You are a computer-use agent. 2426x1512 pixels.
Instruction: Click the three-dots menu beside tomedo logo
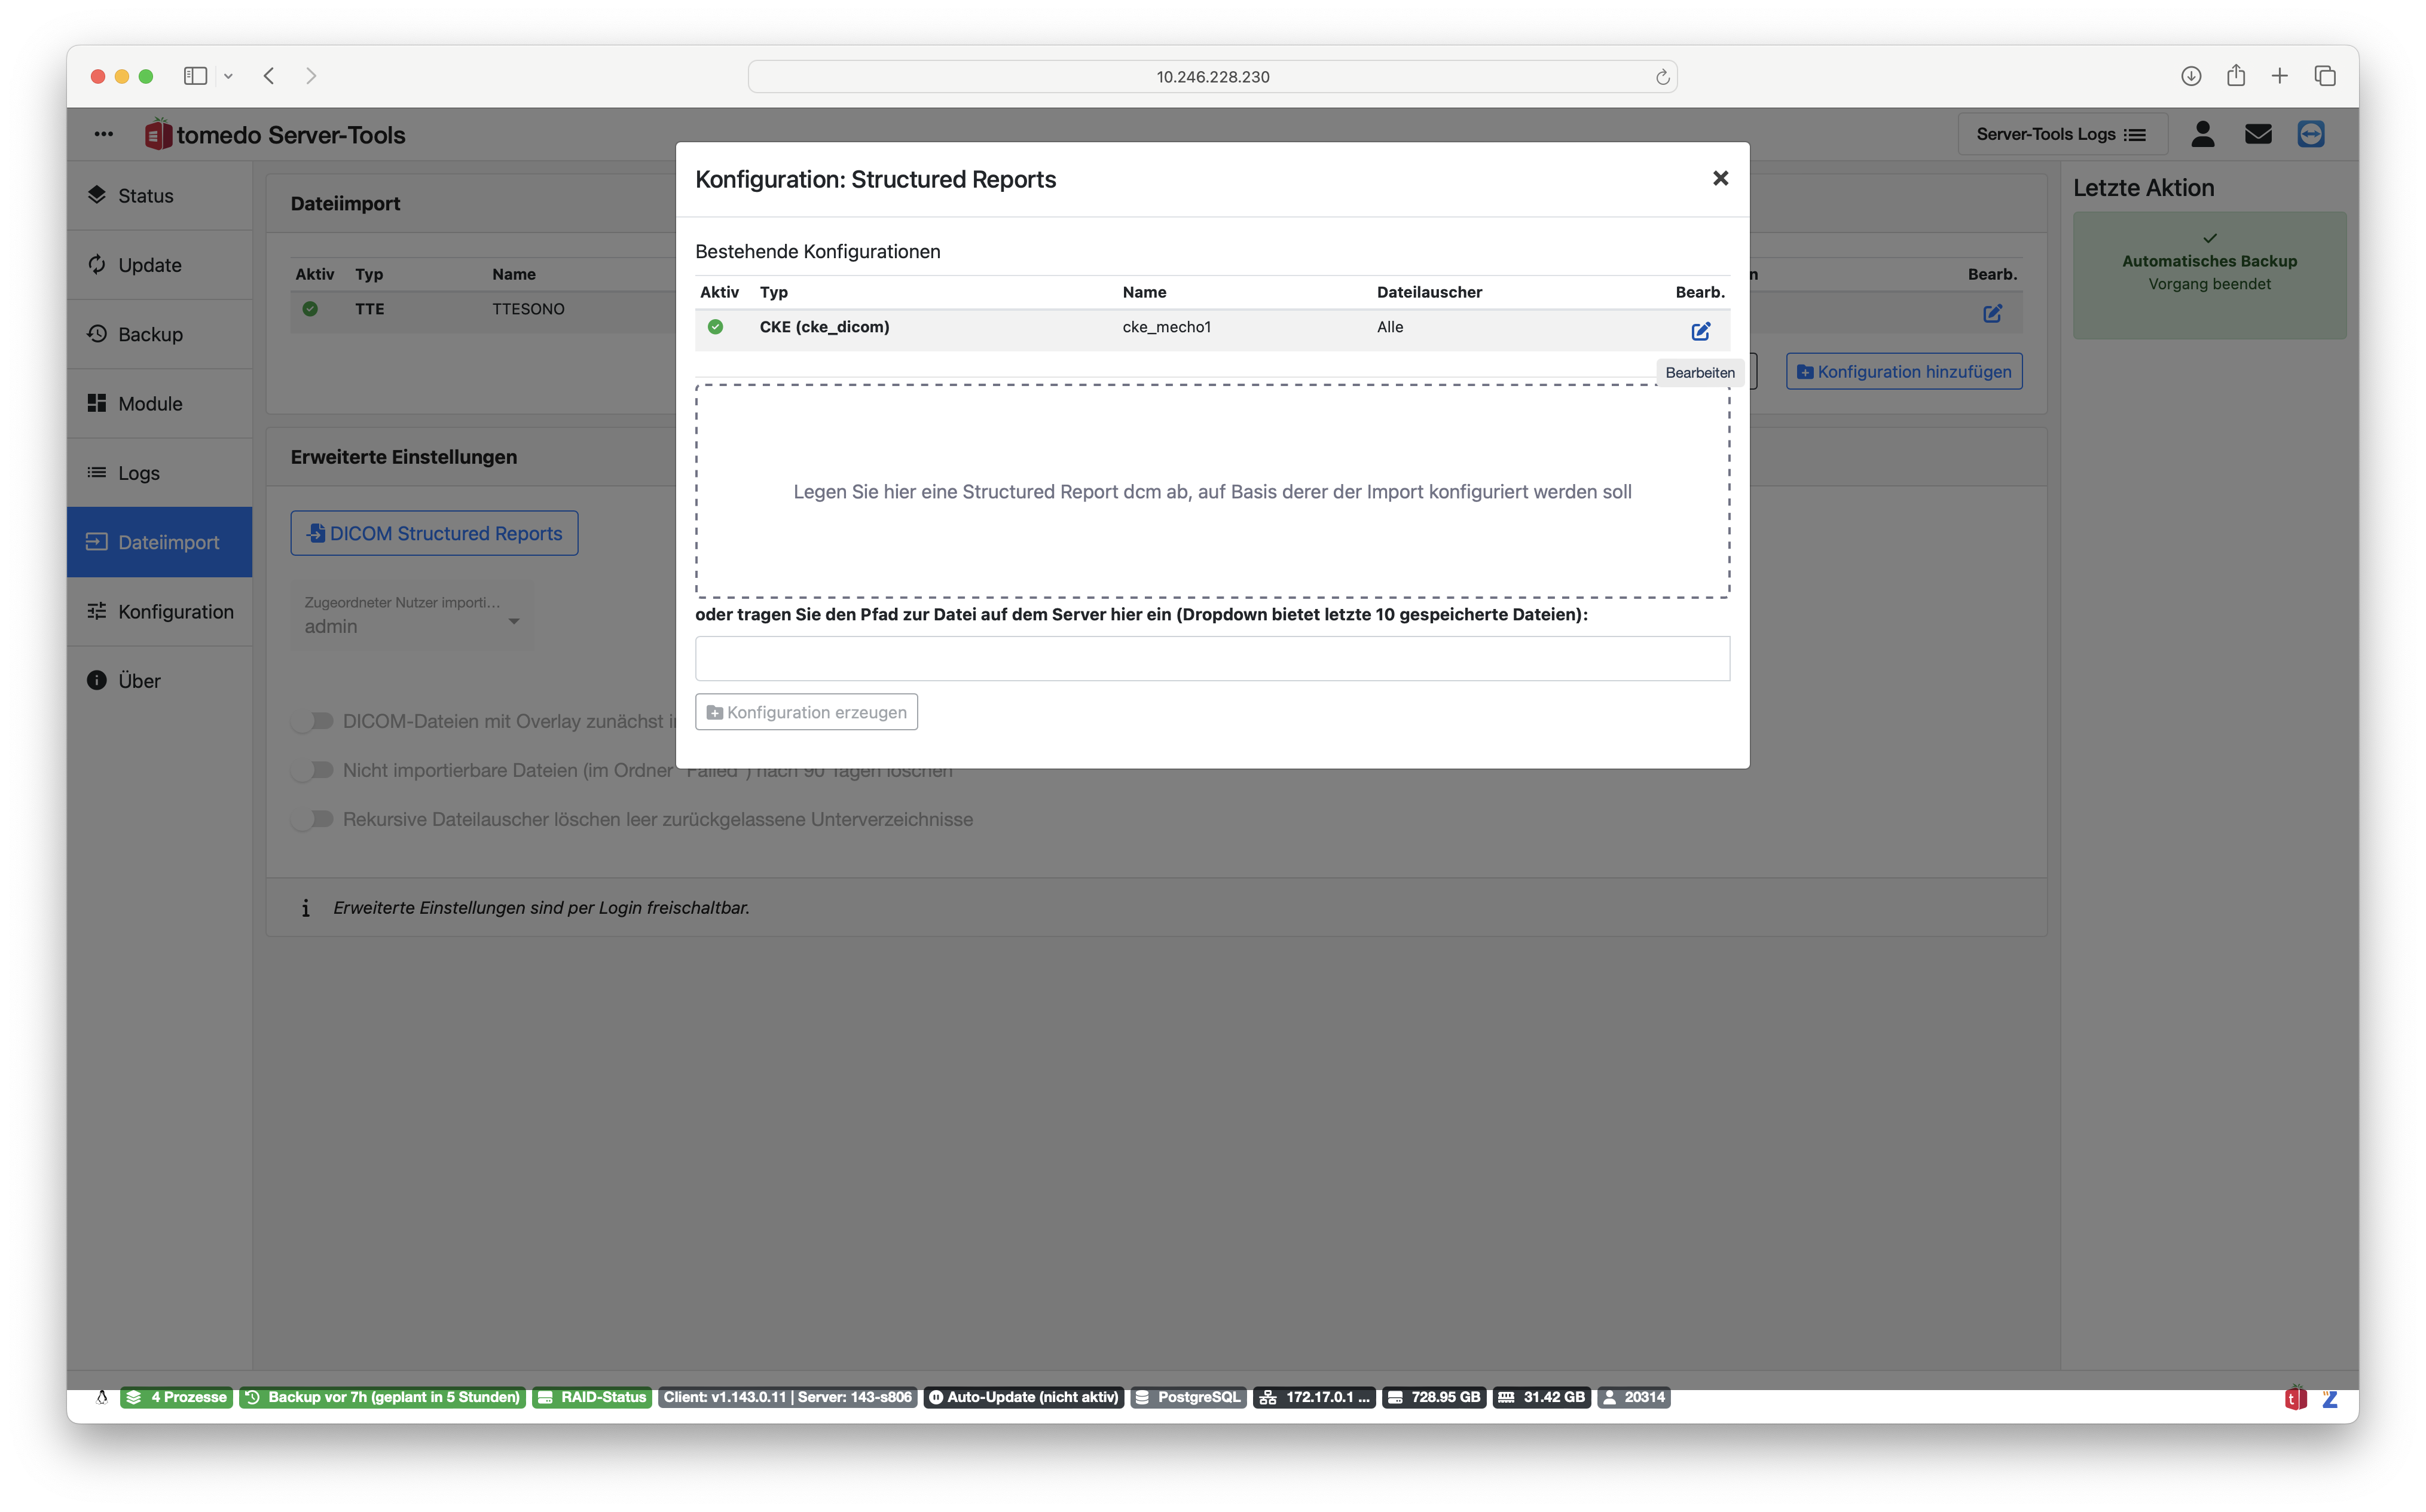103,134
